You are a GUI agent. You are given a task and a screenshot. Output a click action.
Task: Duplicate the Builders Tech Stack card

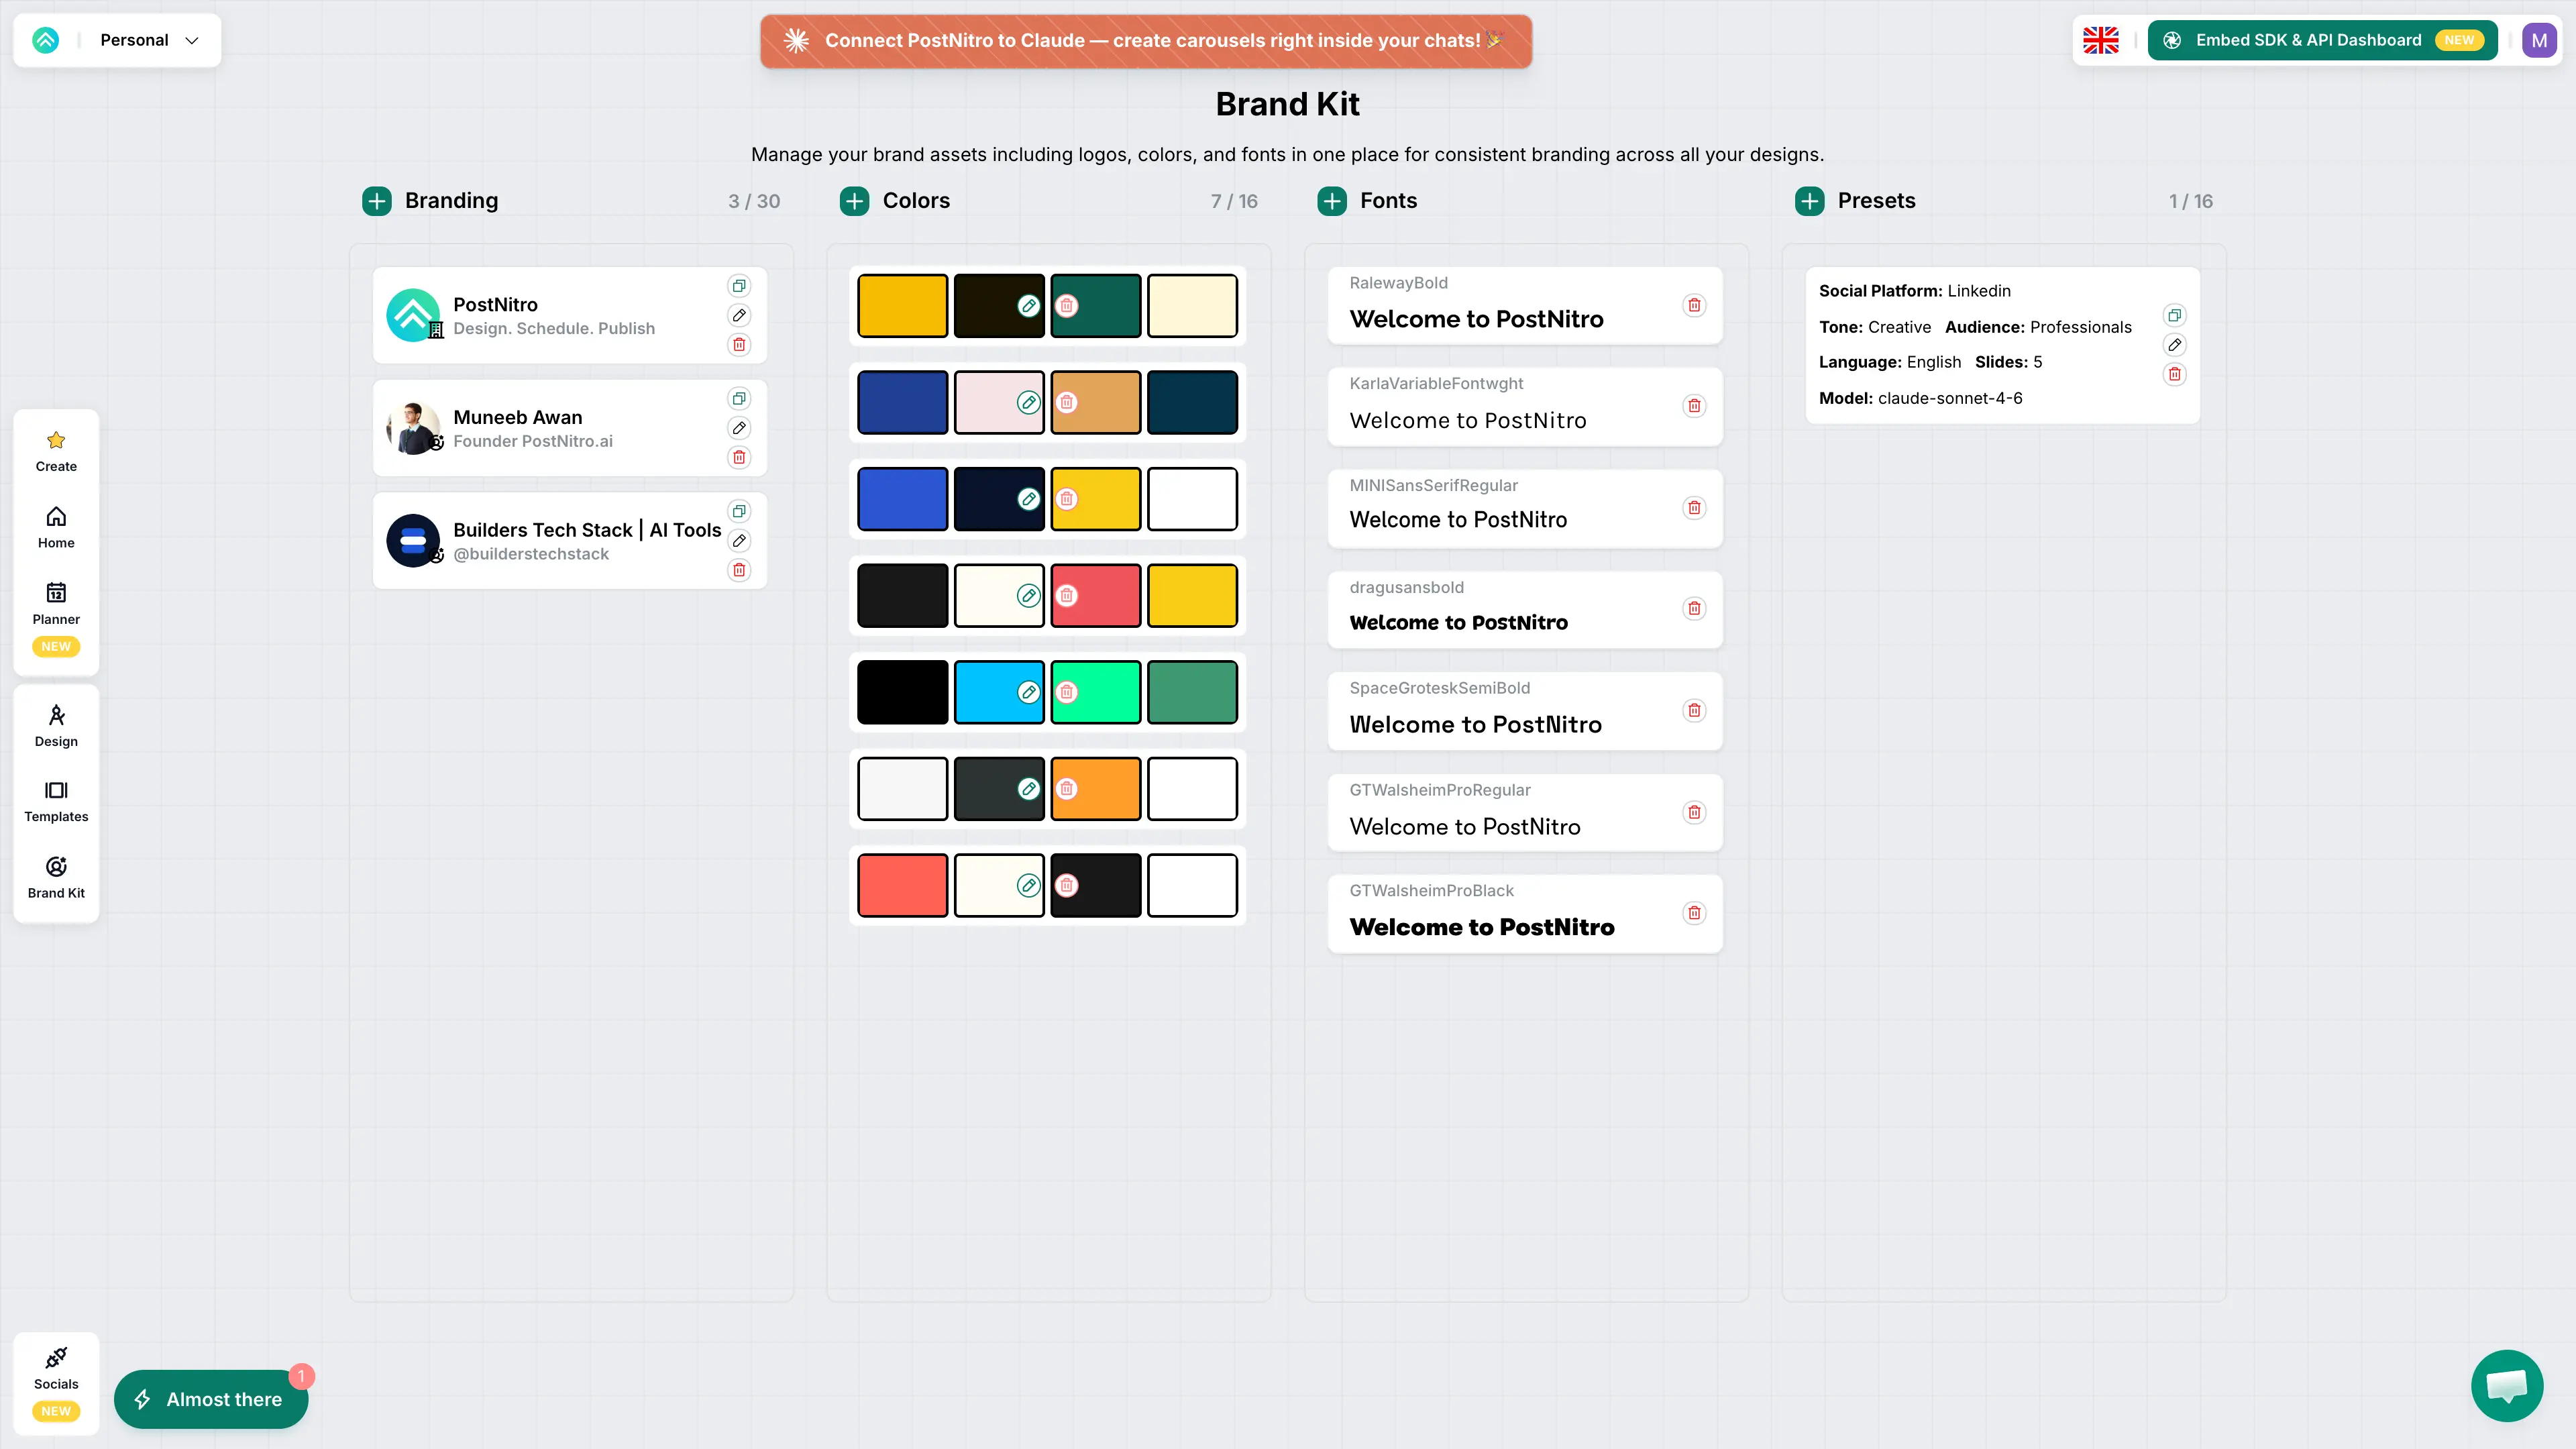[739, 512]
